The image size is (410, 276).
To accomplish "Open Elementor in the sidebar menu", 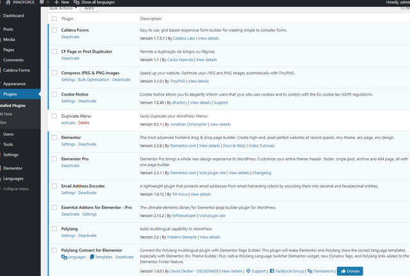I will tap(13, 168).
